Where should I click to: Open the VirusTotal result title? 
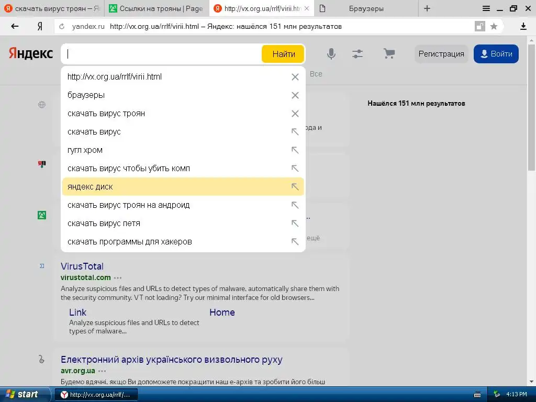(x=82, y=266)
